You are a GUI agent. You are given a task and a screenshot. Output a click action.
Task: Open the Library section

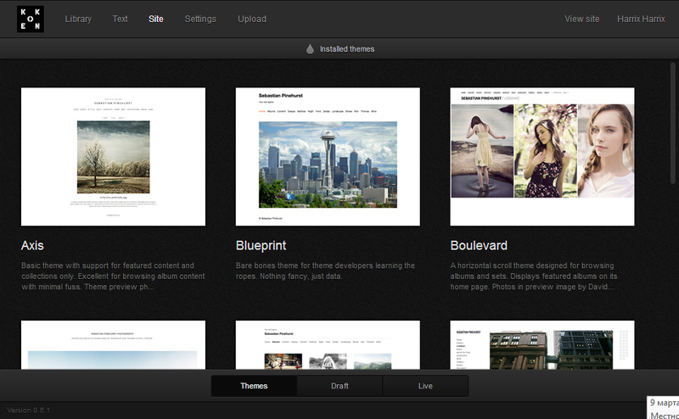click(x=78, y=19)
